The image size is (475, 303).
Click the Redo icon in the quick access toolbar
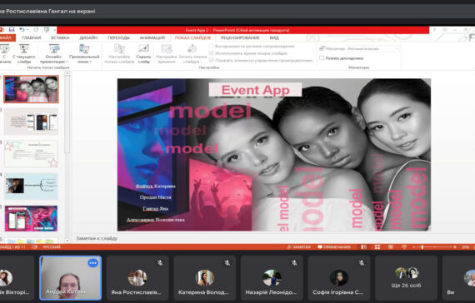tap(36, 30)
